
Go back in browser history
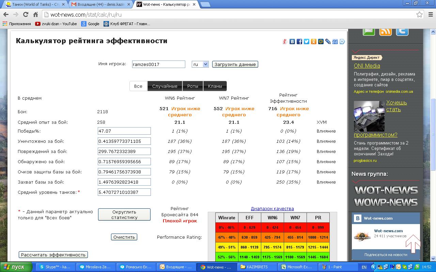6,15
